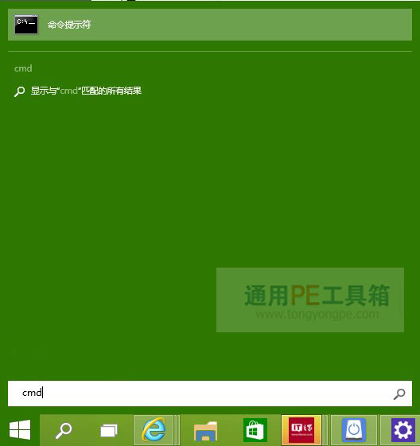The width and height of the screenshot is (420, 446).
Task: Click the taskbar grip after IT之家 icon
Action: [326, 430]
